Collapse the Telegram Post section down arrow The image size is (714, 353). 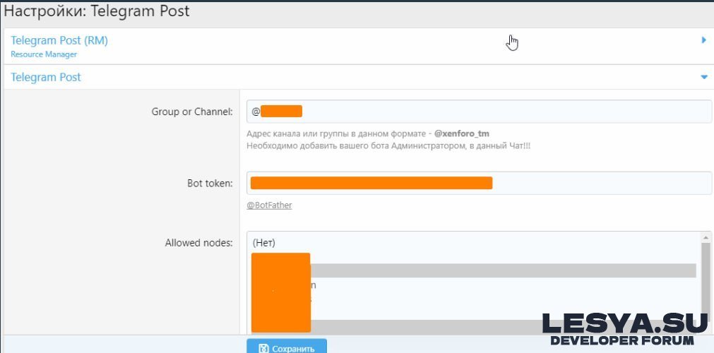pos(704,77)
